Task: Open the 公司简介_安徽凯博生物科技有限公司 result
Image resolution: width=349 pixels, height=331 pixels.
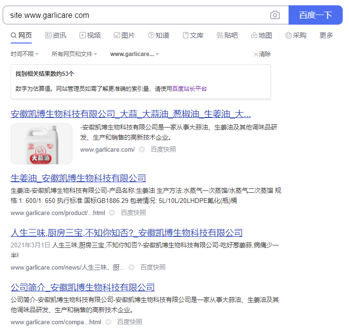Action: point(83,287)
